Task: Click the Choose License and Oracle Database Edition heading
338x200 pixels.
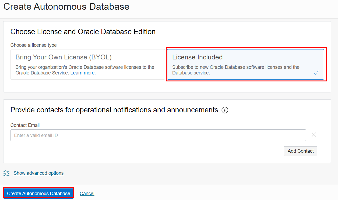Action: pos(83,32)
